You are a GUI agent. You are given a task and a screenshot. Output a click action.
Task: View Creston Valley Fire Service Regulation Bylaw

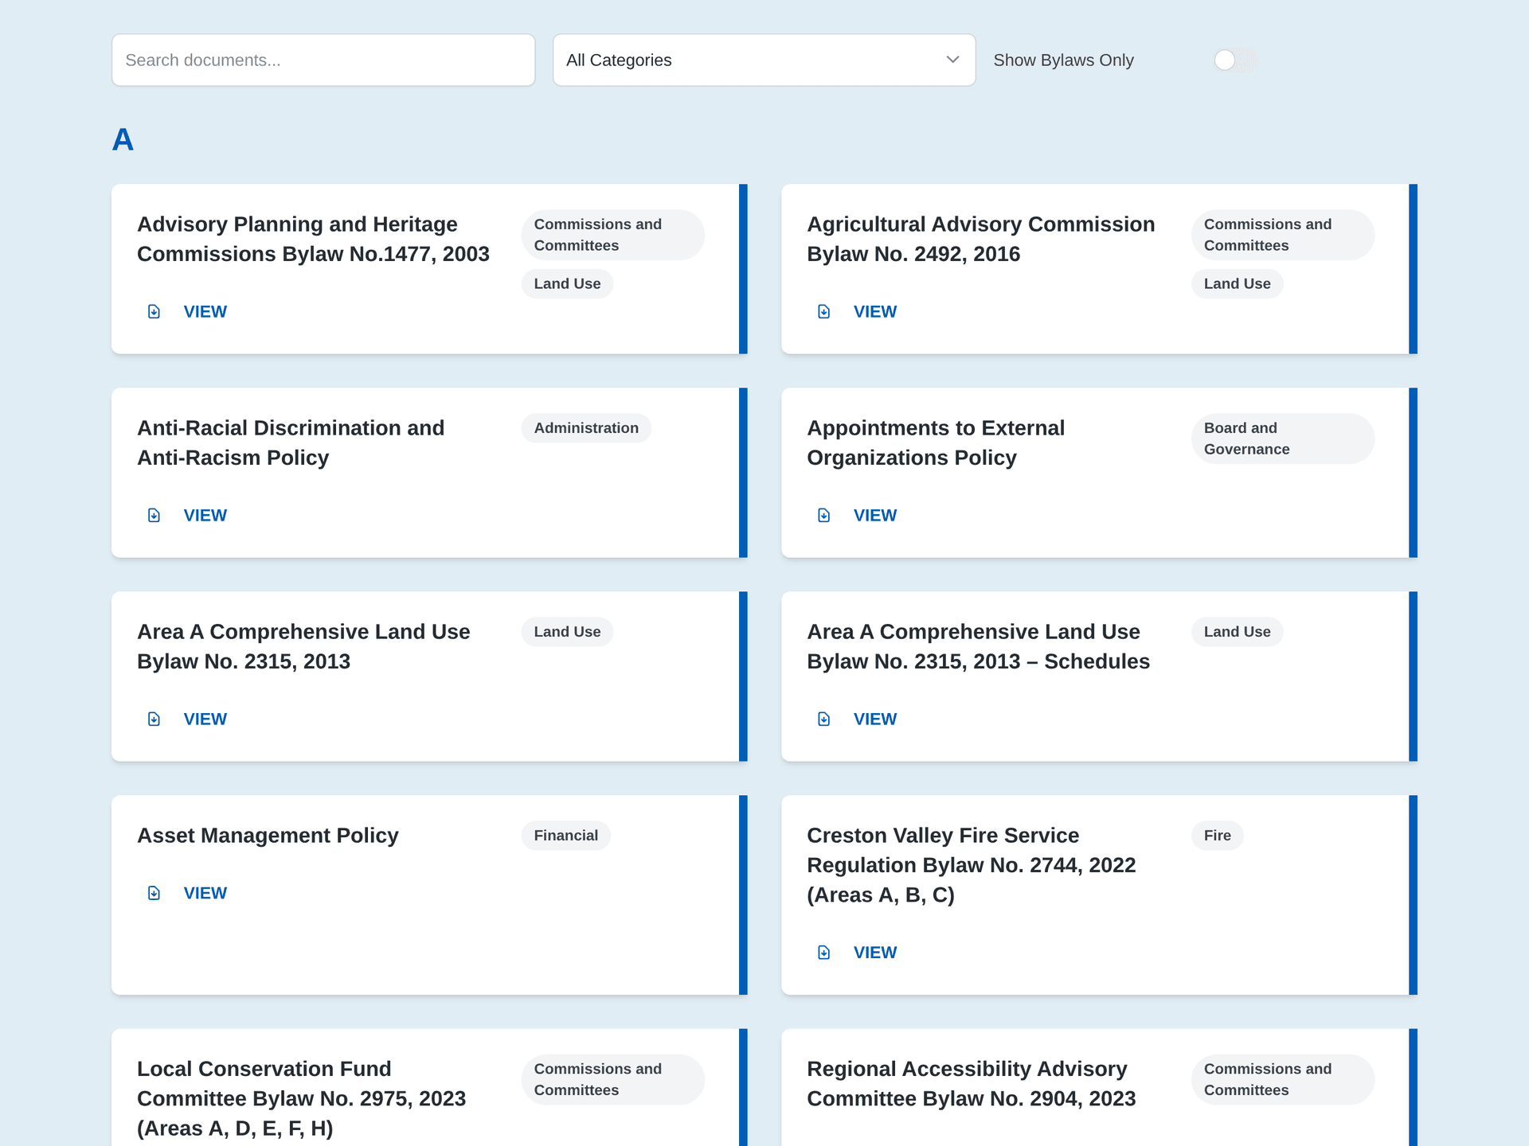tap(874, 953)
